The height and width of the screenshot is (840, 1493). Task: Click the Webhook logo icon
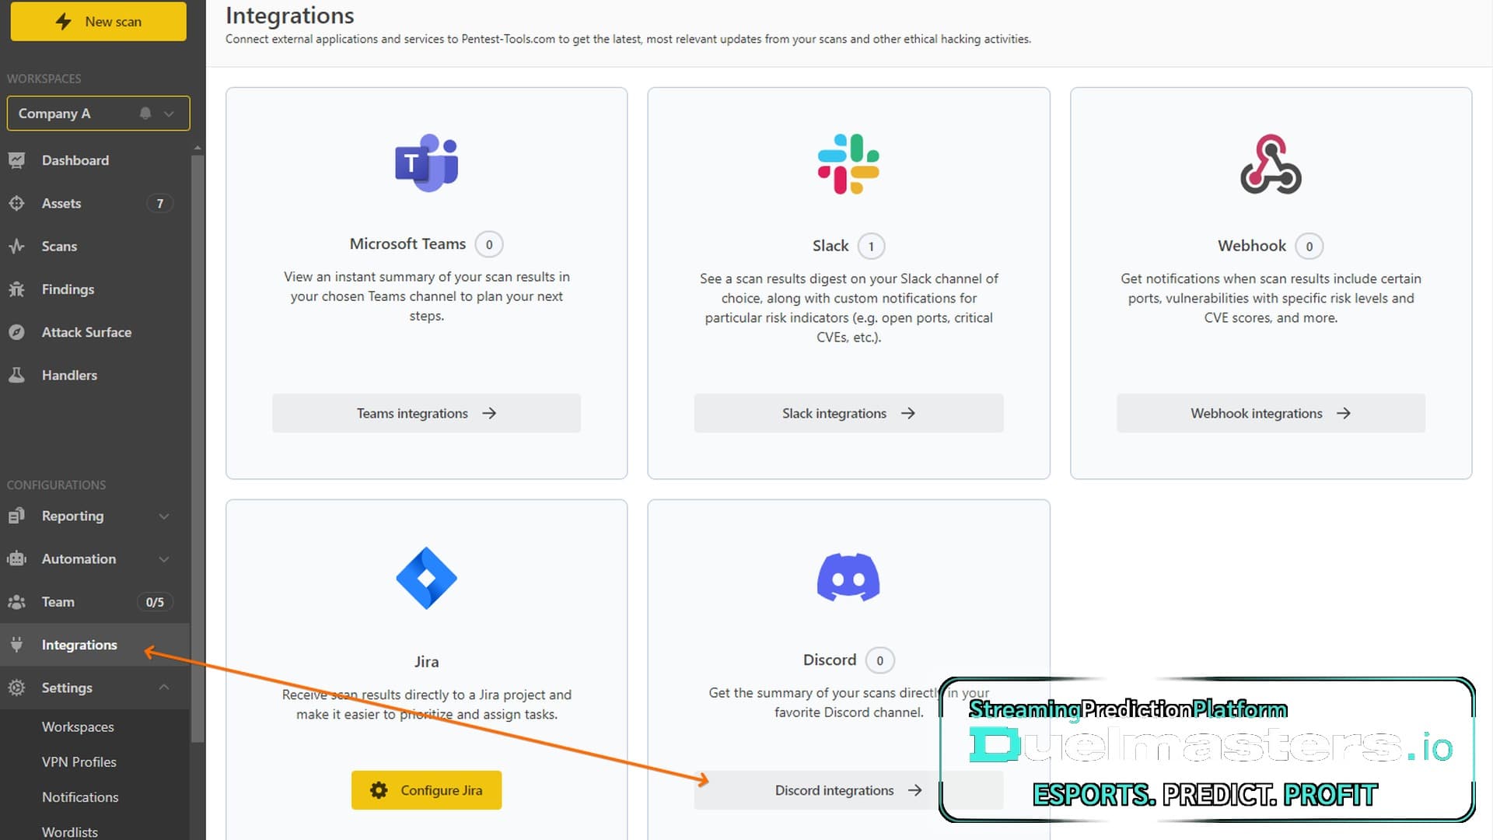1271,164
